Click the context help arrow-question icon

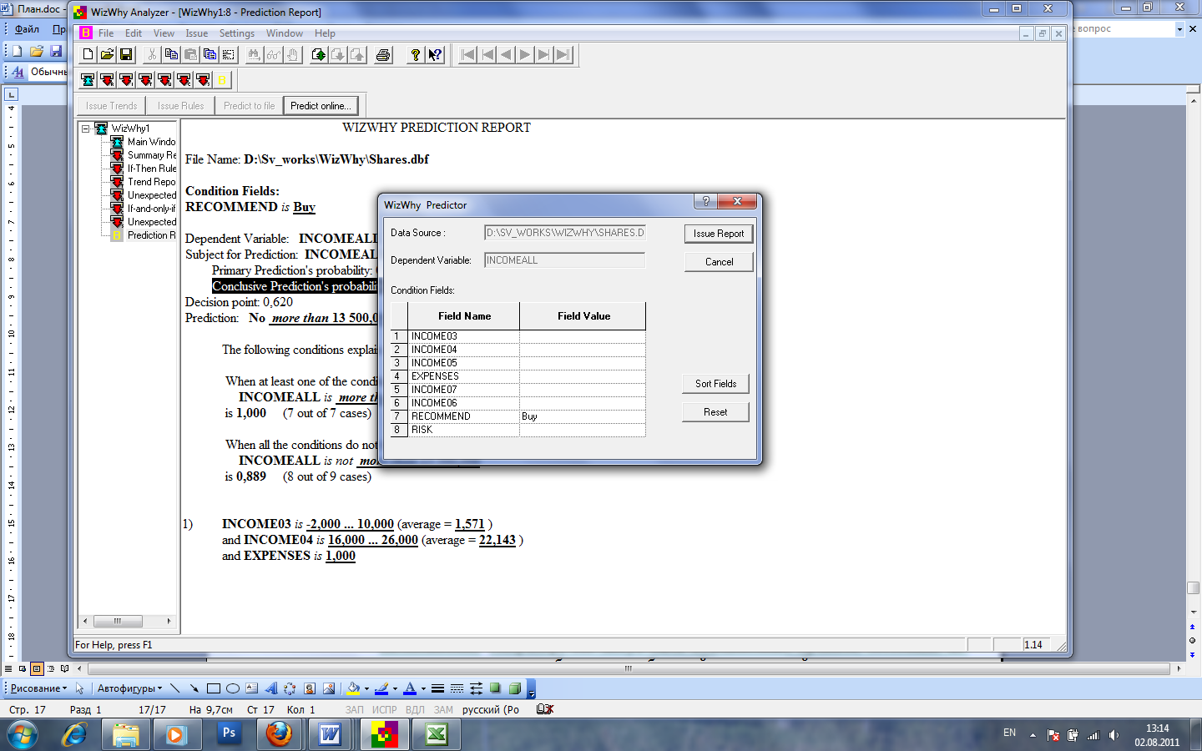coord(435,55)
